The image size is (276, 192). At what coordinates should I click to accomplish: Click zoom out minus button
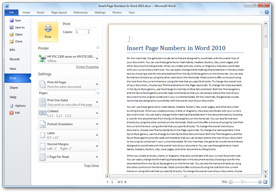[231, 182]
